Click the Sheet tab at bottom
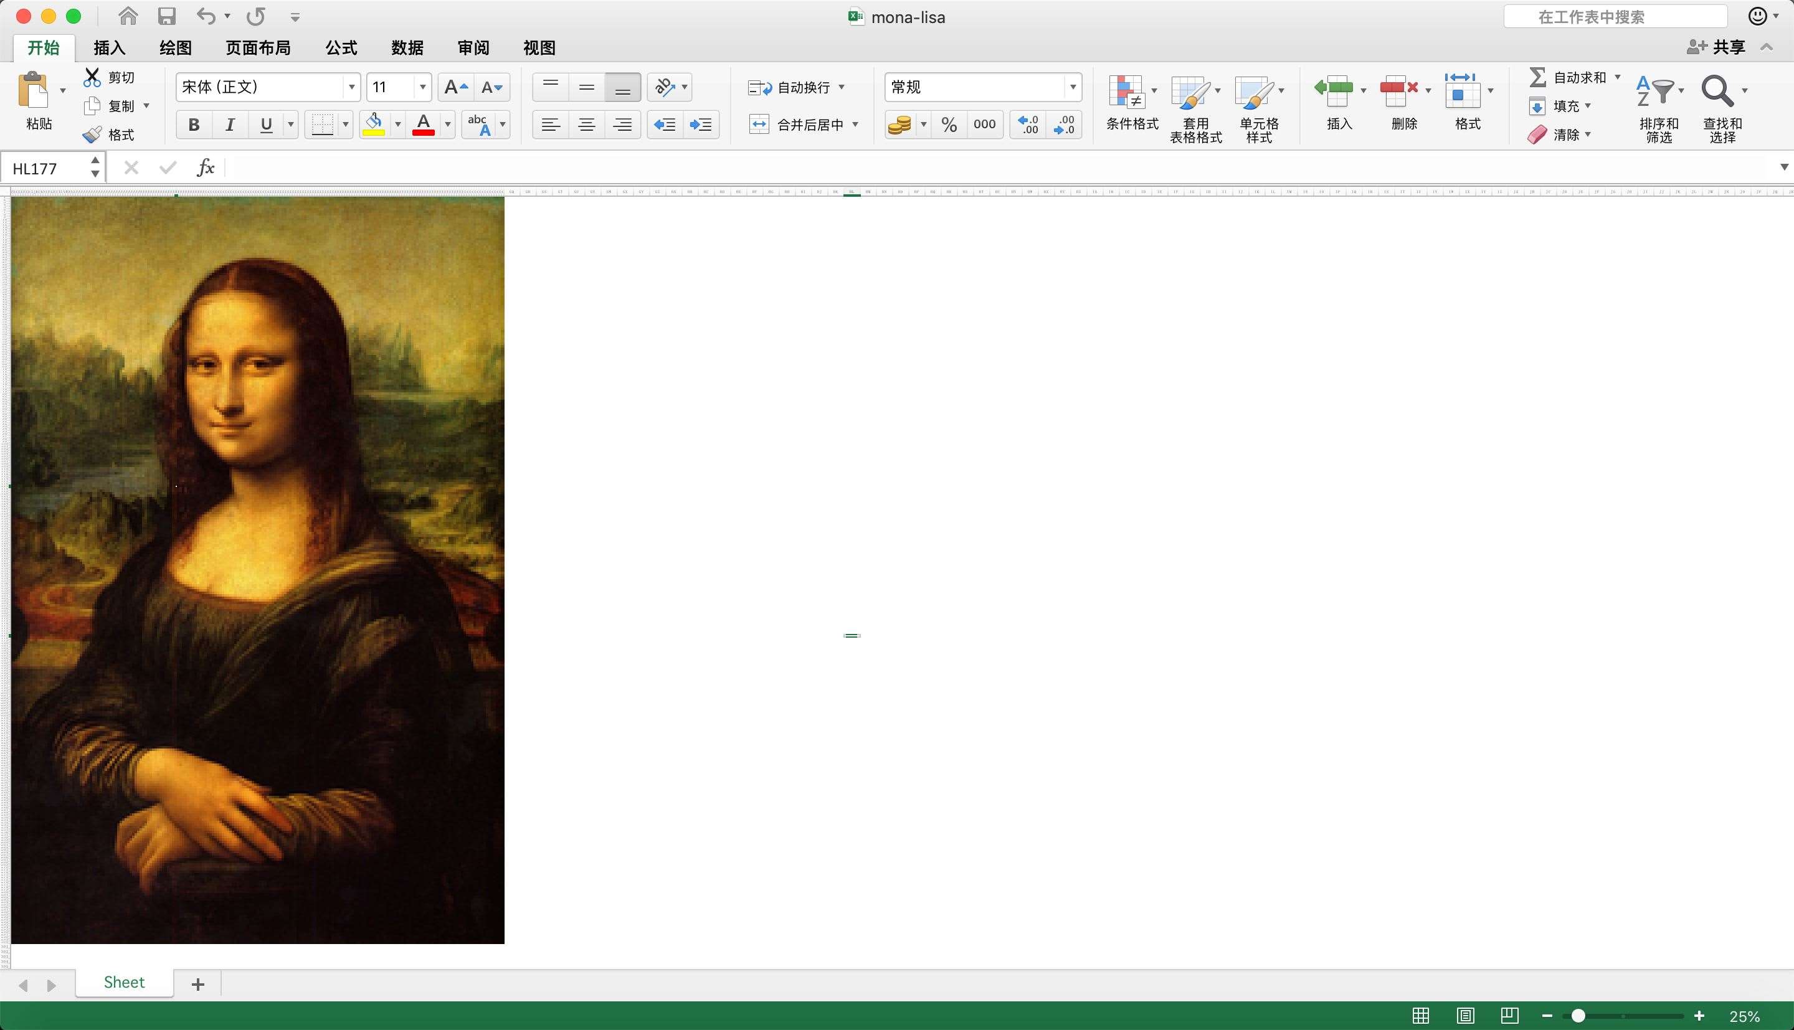Screen dimensions: 1794x1030 [x=123, y=983]
